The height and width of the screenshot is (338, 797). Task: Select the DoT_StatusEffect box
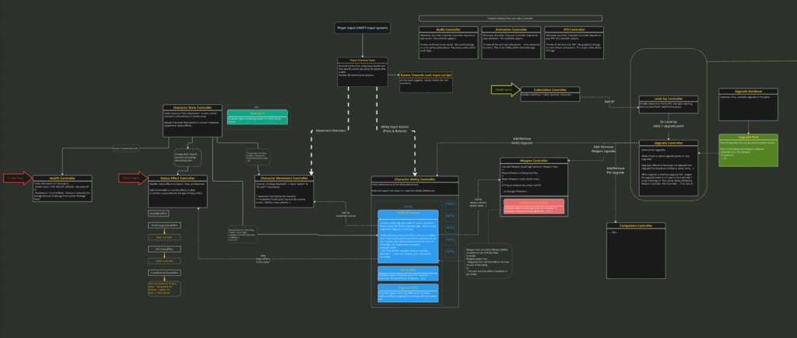pyautogui.click(x=165, y=249)
